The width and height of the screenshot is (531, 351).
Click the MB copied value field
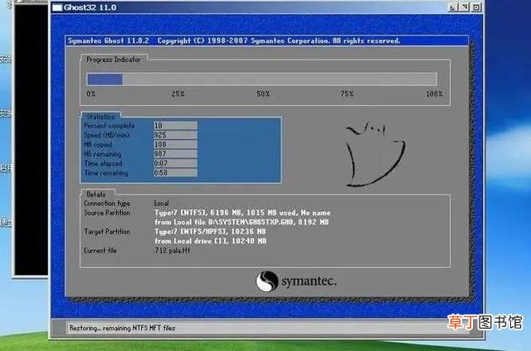pos(175,145)
